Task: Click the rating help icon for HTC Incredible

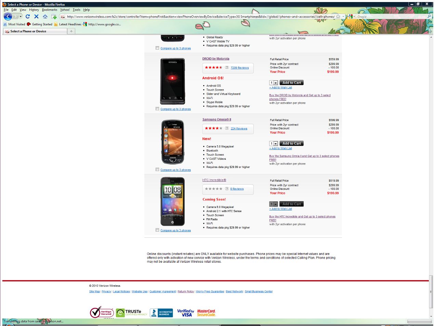Action: [x=227, y=188]
